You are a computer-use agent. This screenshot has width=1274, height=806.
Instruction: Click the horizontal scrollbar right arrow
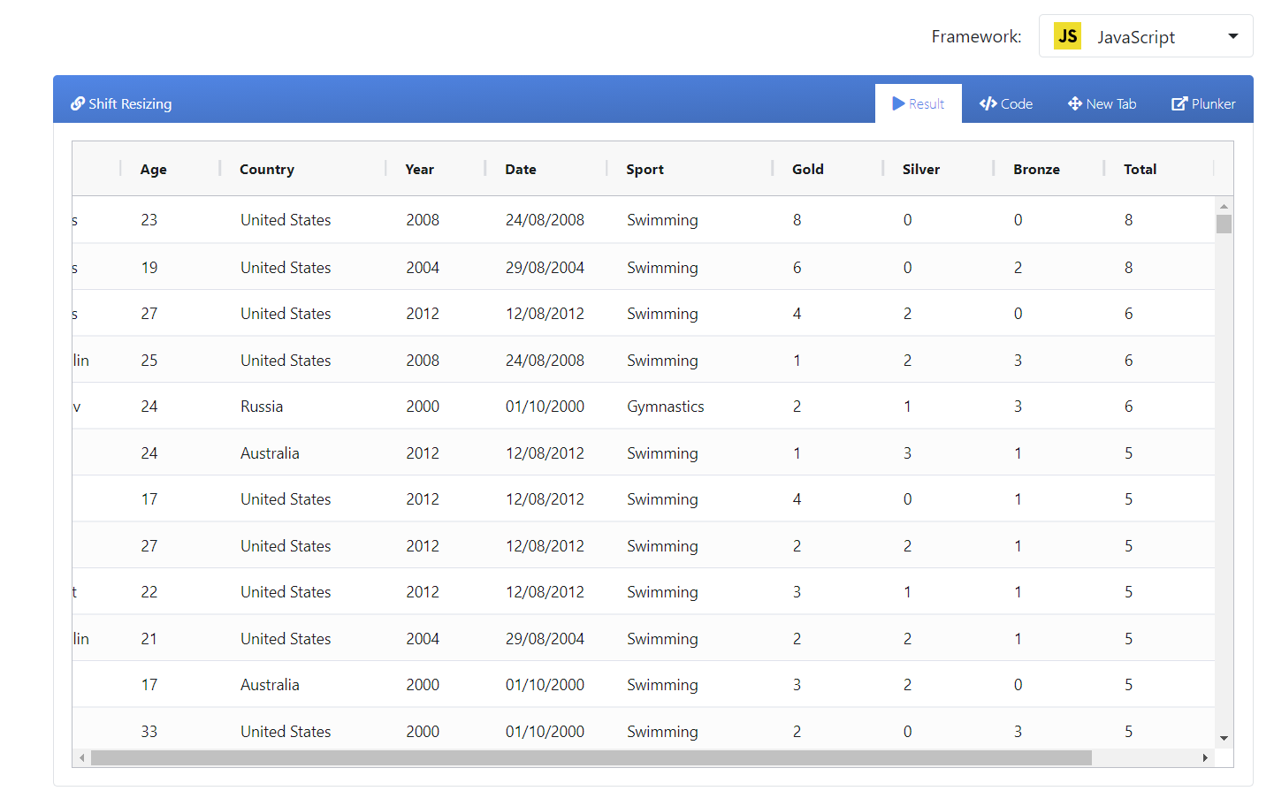click(1205, 757)
